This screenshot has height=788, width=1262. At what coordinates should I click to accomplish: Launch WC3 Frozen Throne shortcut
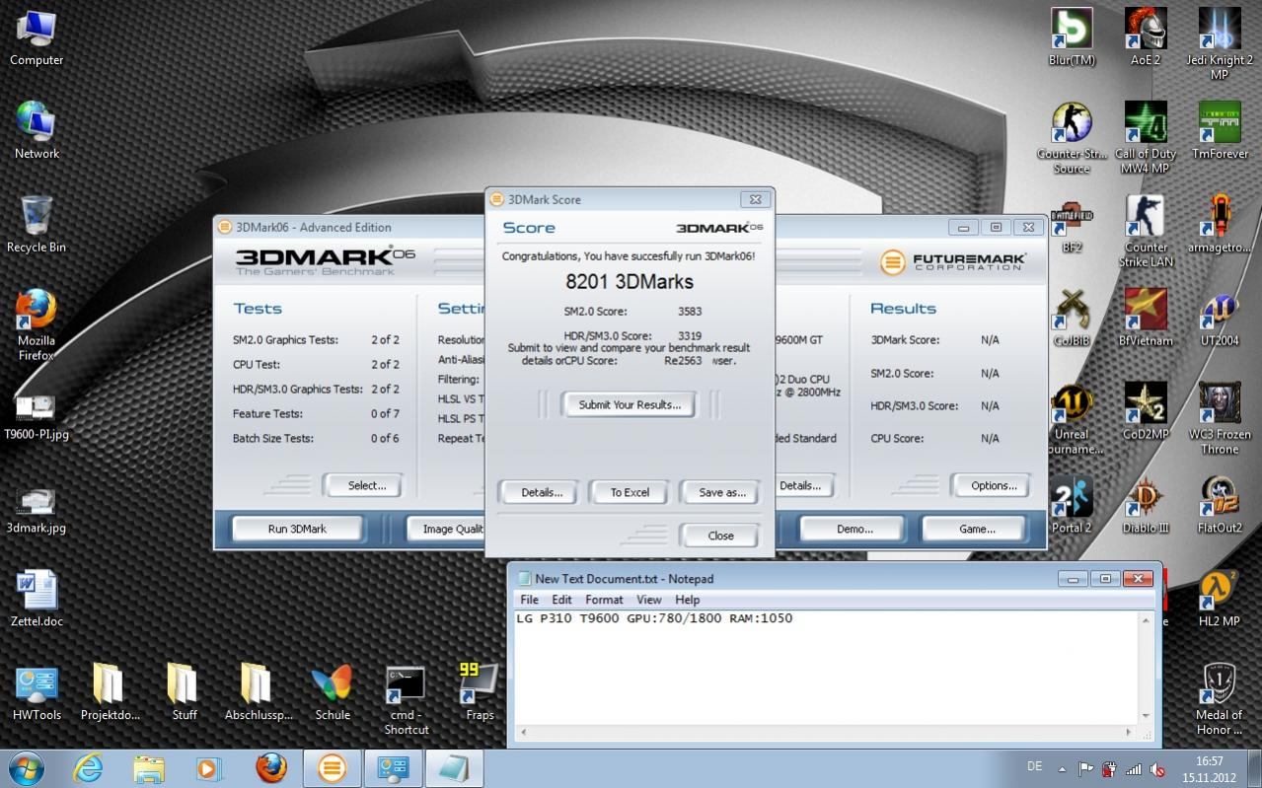click(1220, 419)
